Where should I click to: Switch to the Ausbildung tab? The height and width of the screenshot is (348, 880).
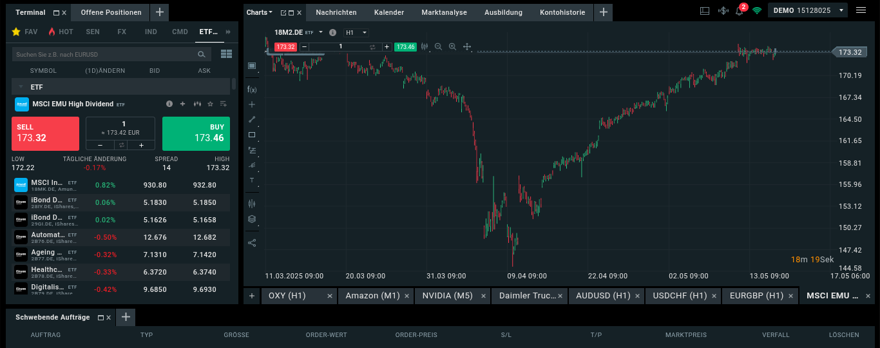[504, 12]
